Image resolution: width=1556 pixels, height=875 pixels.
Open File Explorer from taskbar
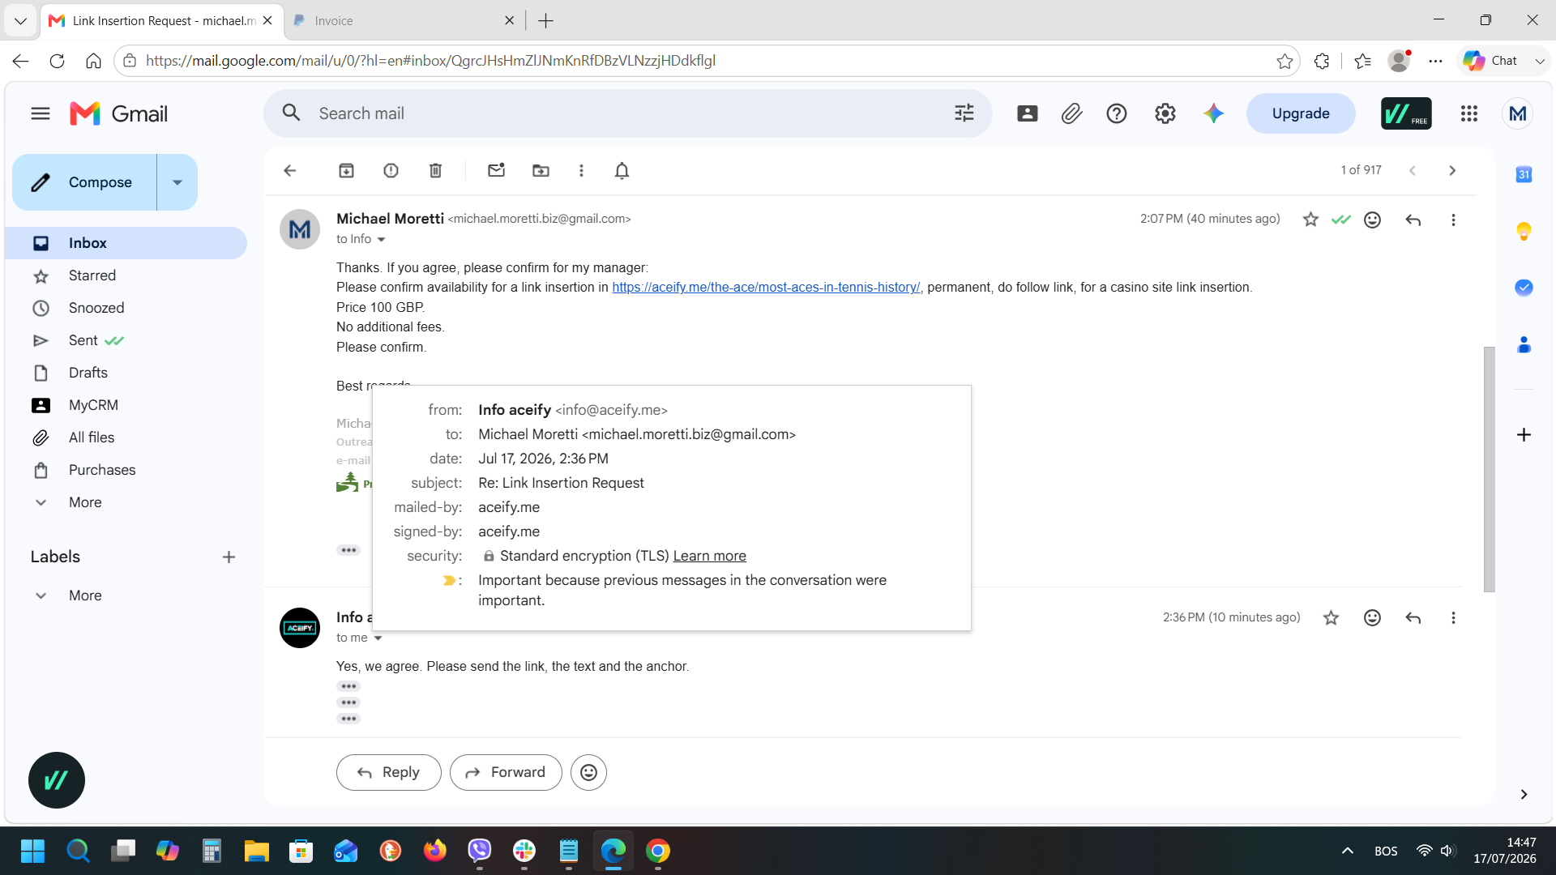coord(256,851)
